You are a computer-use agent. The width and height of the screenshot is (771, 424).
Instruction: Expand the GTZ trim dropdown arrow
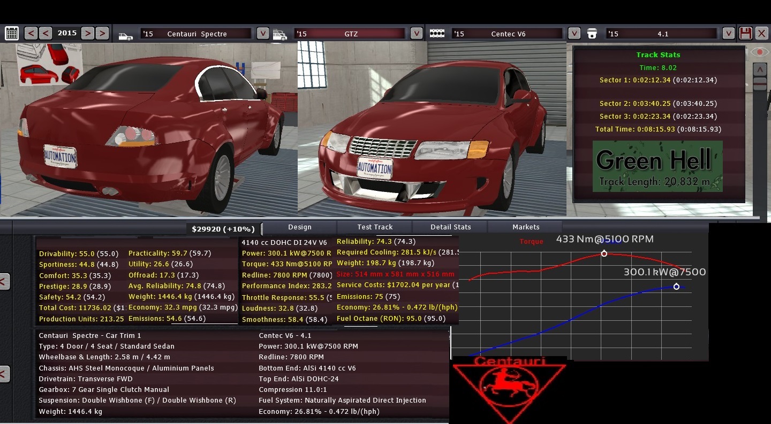(417, 33)
